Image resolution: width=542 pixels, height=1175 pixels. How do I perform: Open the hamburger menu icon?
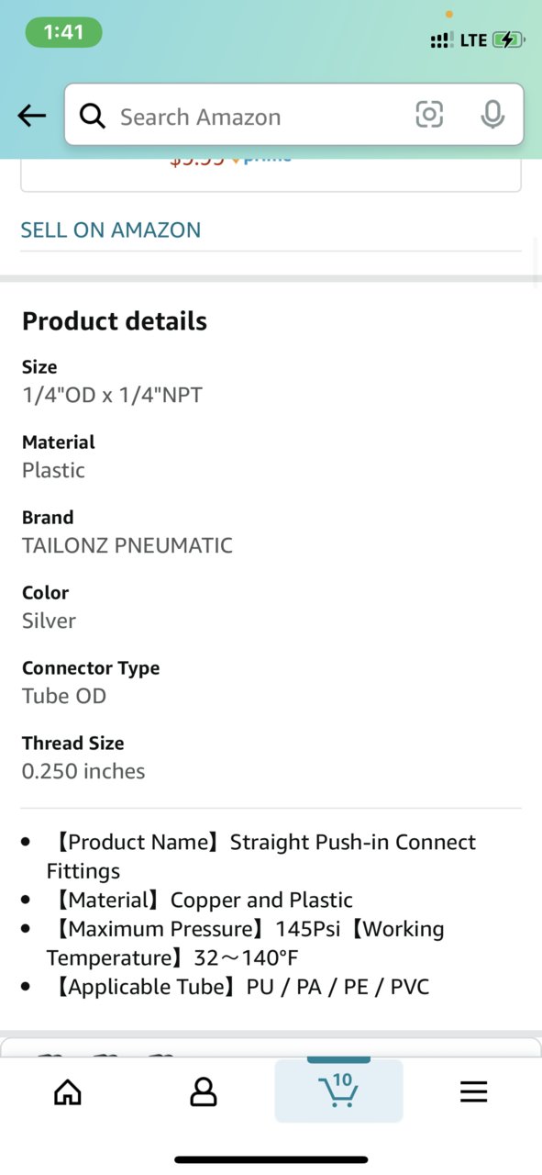pyautogui.click(x=473, y=1091)
